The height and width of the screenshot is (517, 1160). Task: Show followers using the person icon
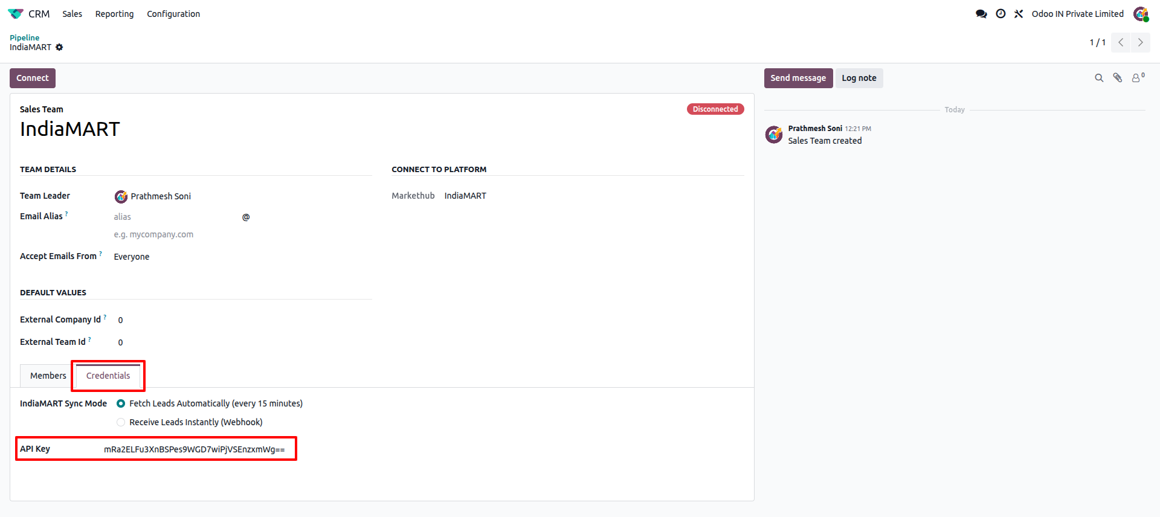point(1138,78)
